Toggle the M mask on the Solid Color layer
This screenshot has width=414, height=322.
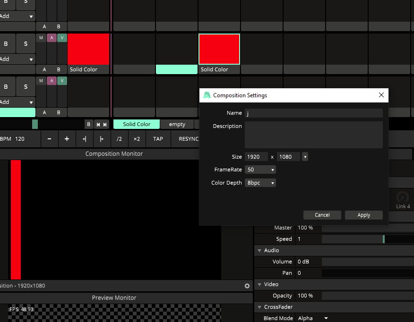(x=41, y=38)
